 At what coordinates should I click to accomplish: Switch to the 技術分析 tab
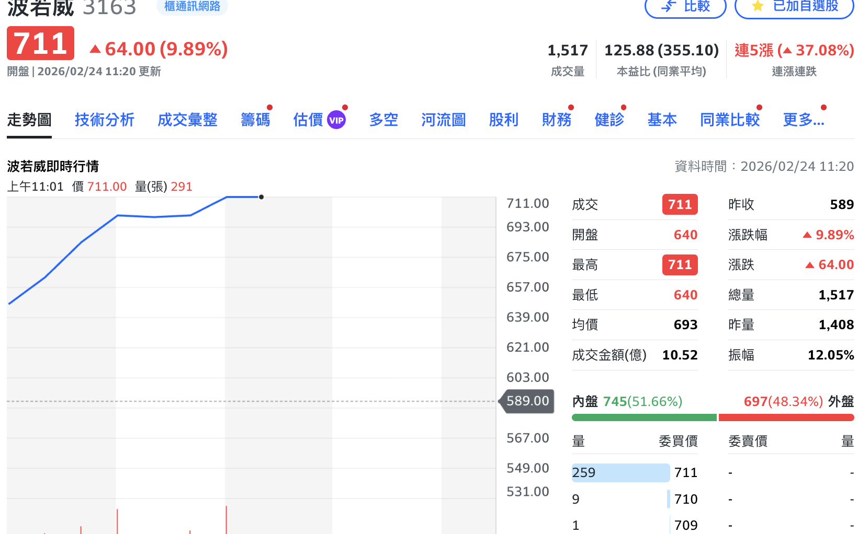point(104,120)
